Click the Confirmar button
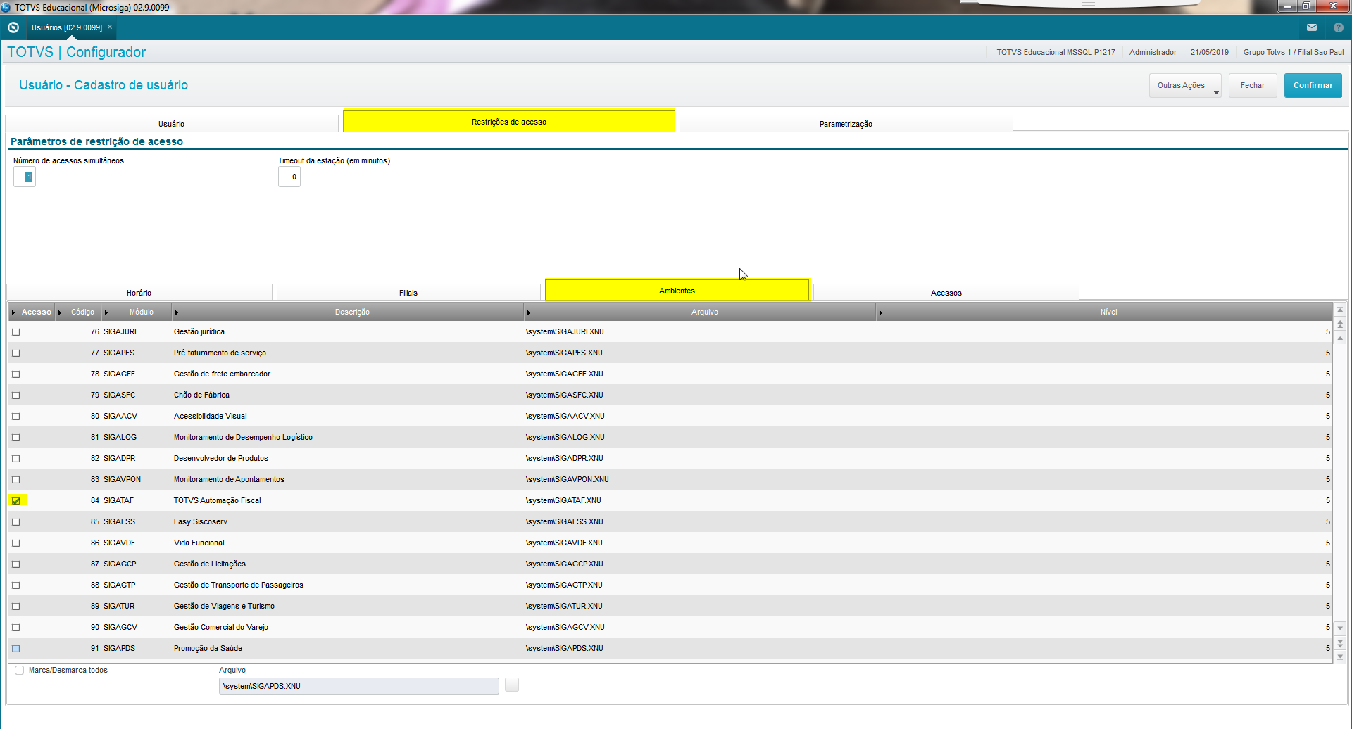Viewport: 1352px width, 729px height. tap(1313, 85)
